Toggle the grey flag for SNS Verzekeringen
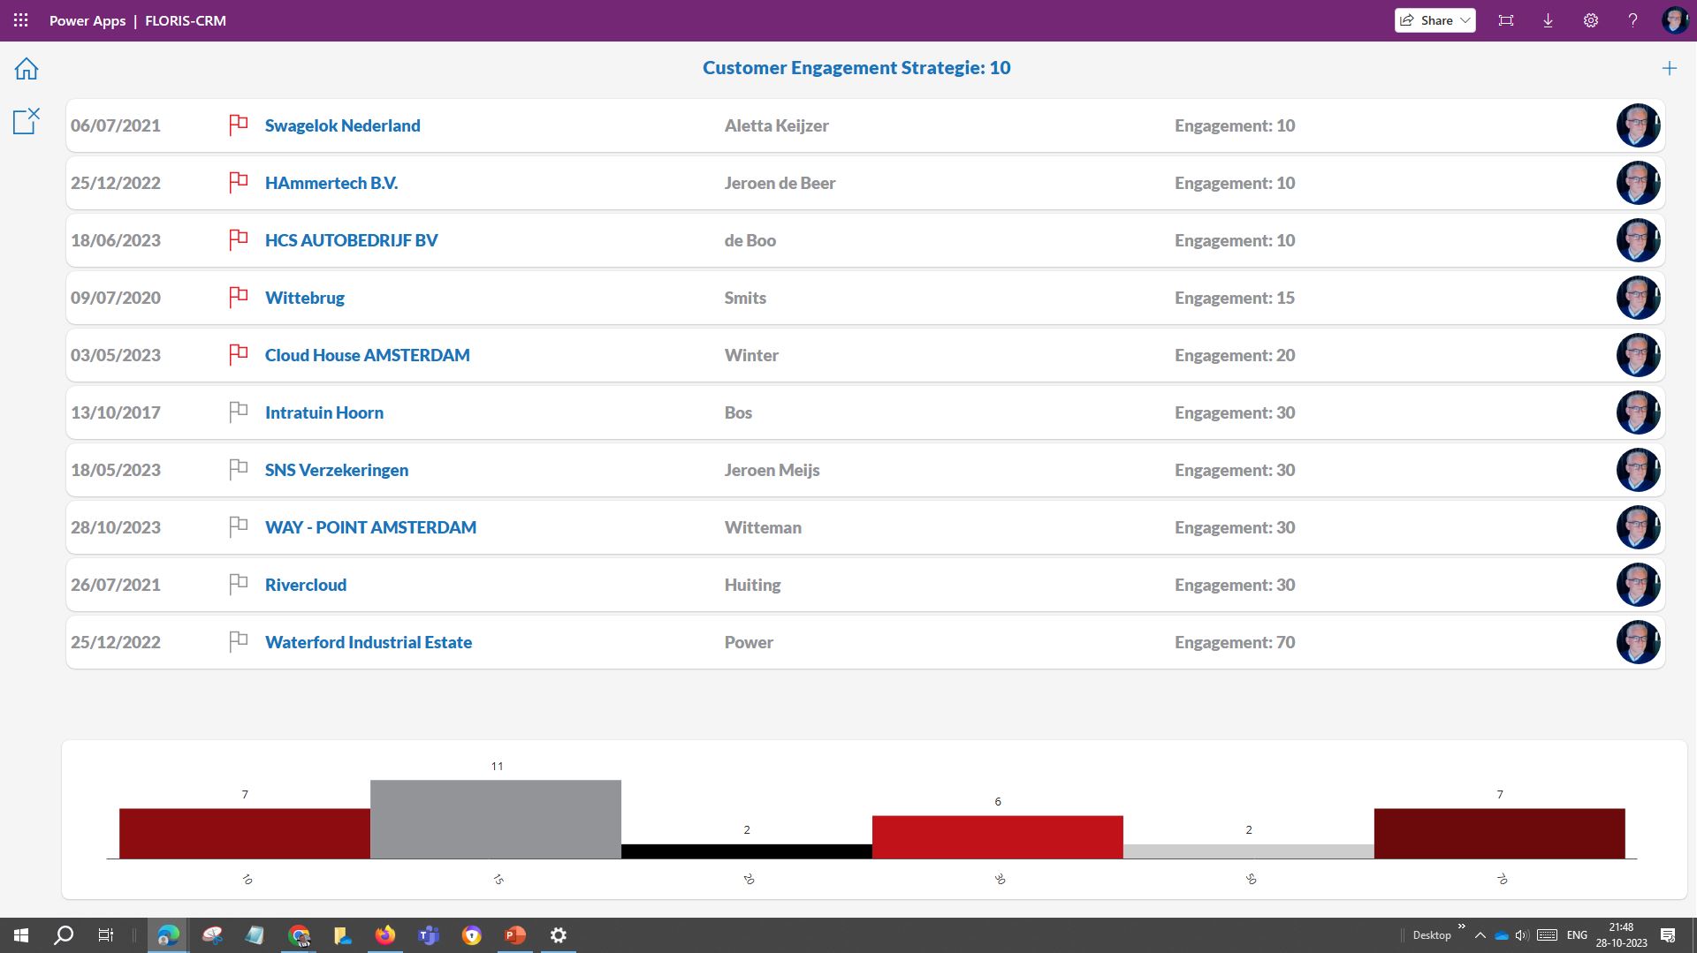 [x=238, y=470]
